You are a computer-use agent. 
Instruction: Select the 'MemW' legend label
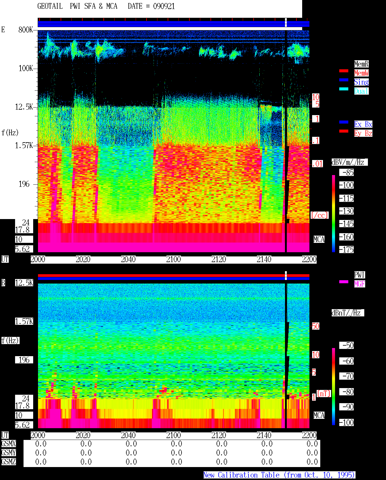click(x=361, y=73)
